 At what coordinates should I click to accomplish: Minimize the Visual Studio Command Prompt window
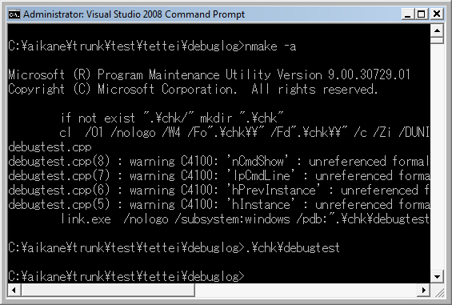408,14
